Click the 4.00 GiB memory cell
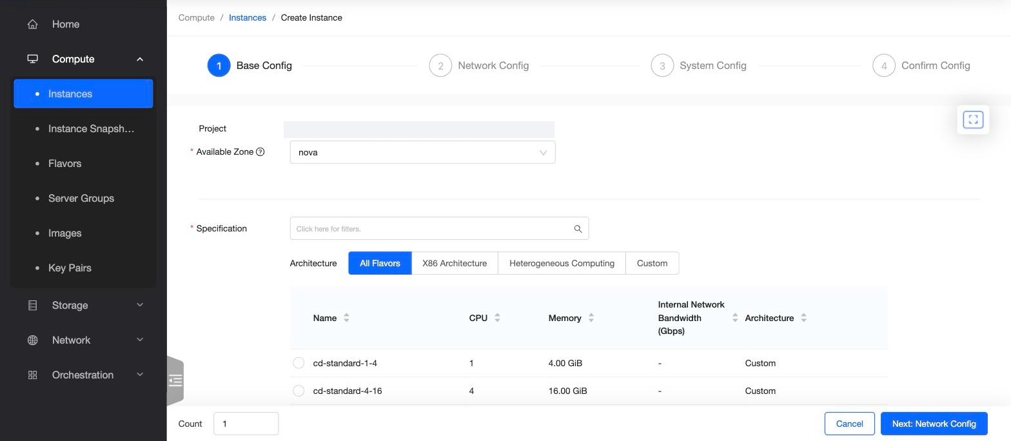The image size is (1011, 441). click(x=565, y=363)
